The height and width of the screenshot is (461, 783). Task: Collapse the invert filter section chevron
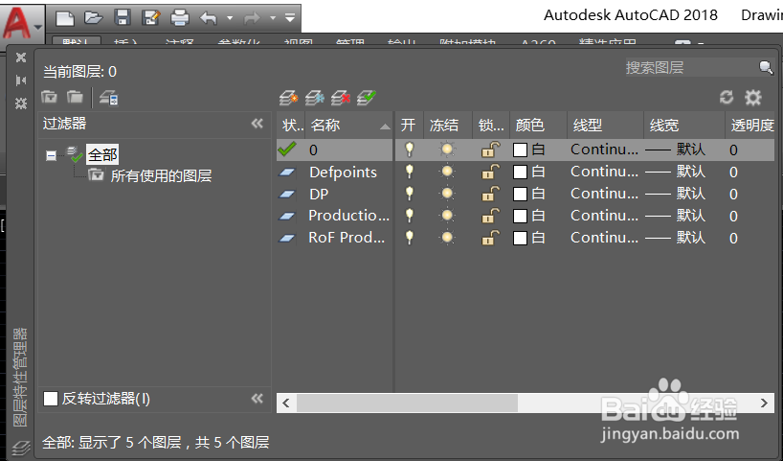pos(257,399)
